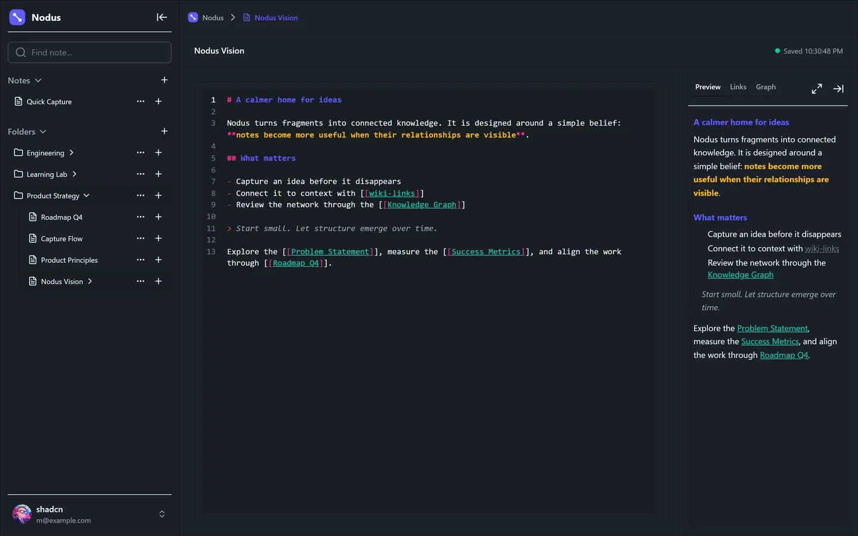Add a new folder using the Folders plus icon

coord(164,131)
